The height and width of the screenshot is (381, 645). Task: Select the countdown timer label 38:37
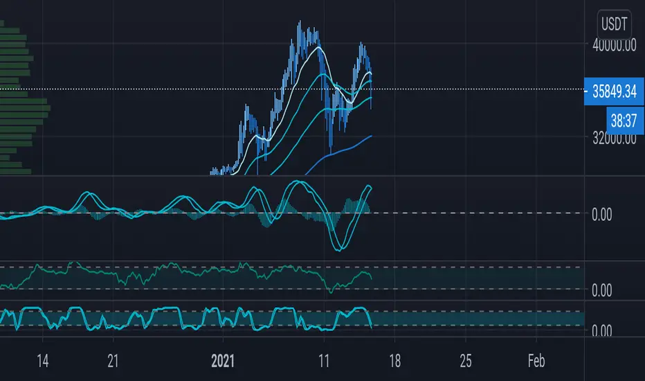[625, 121]
